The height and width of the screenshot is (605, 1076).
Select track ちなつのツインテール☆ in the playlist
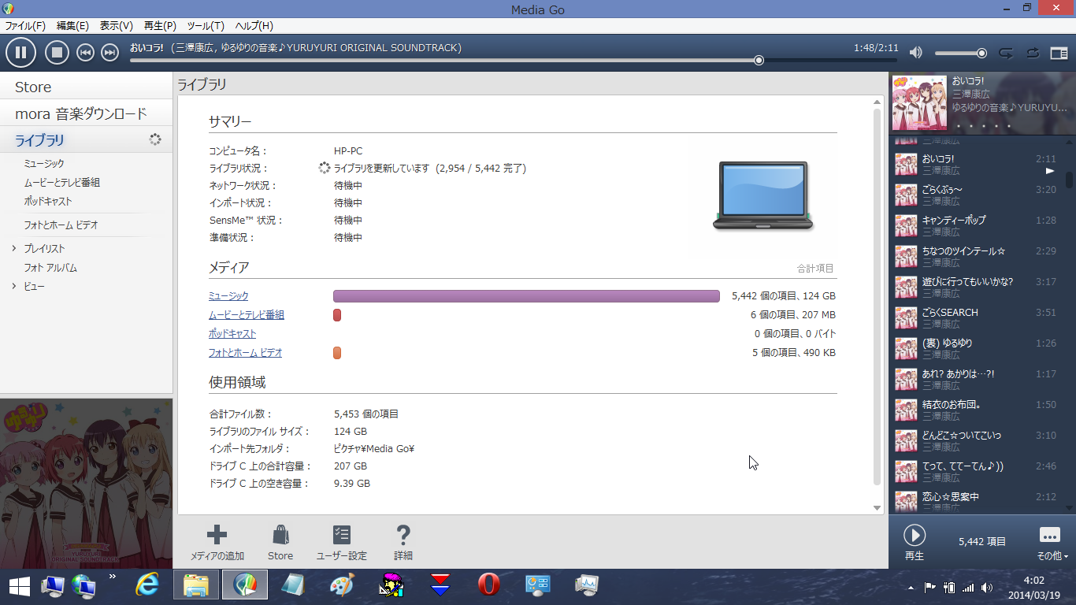976,256
